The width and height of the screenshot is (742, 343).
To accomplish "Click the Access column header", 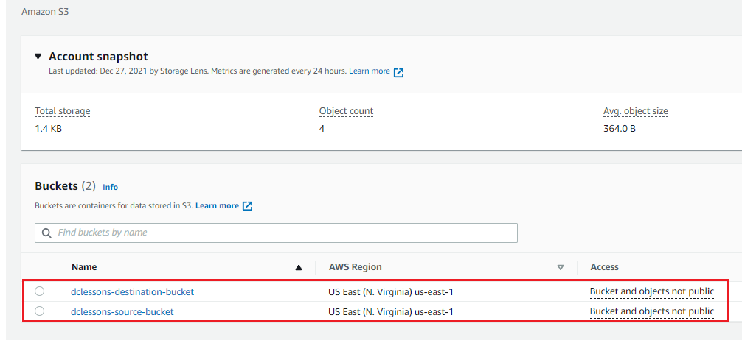I will point(604,267).
